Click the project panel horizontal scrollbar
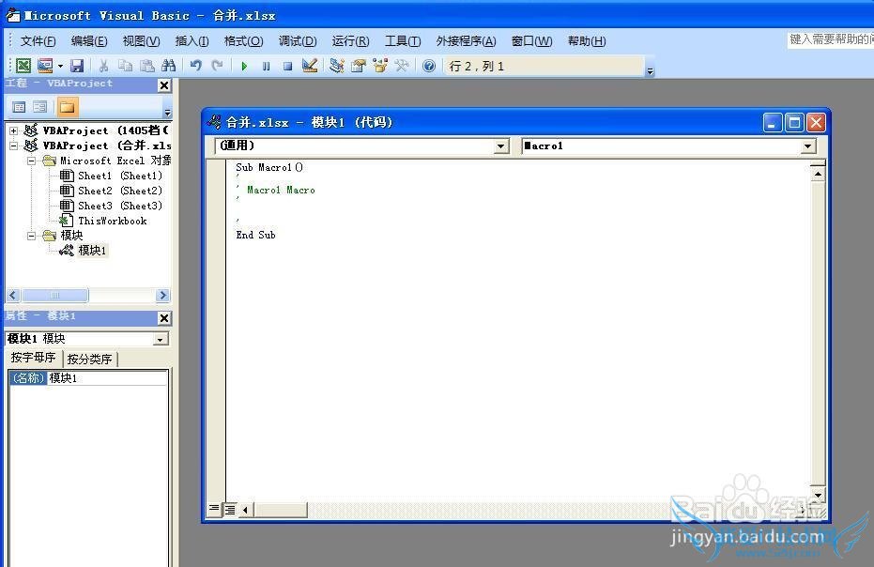Screen dimensions: 874x567 coord(88,295)
